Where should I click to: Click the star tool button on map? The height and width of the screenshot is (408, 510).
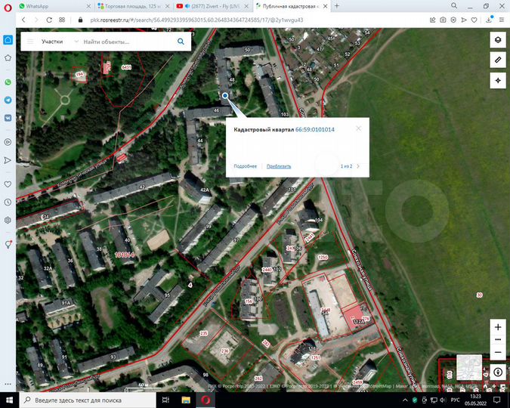[x=498, y=80]
